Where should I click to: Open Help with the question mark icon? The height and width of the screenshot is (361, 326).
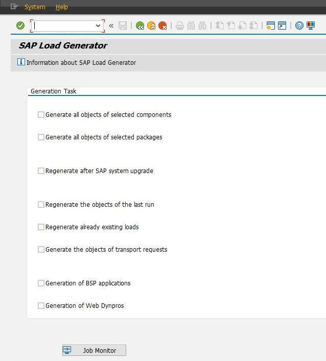click(x=299, y=26)
